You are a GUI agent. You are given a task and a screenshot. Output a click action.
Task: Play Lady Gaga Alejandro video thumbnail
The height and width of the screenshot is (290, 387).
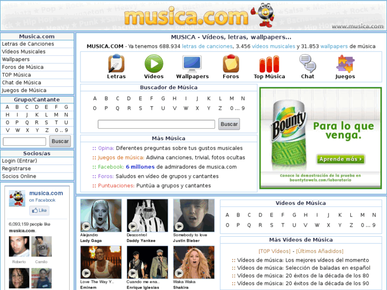point(101,216)
